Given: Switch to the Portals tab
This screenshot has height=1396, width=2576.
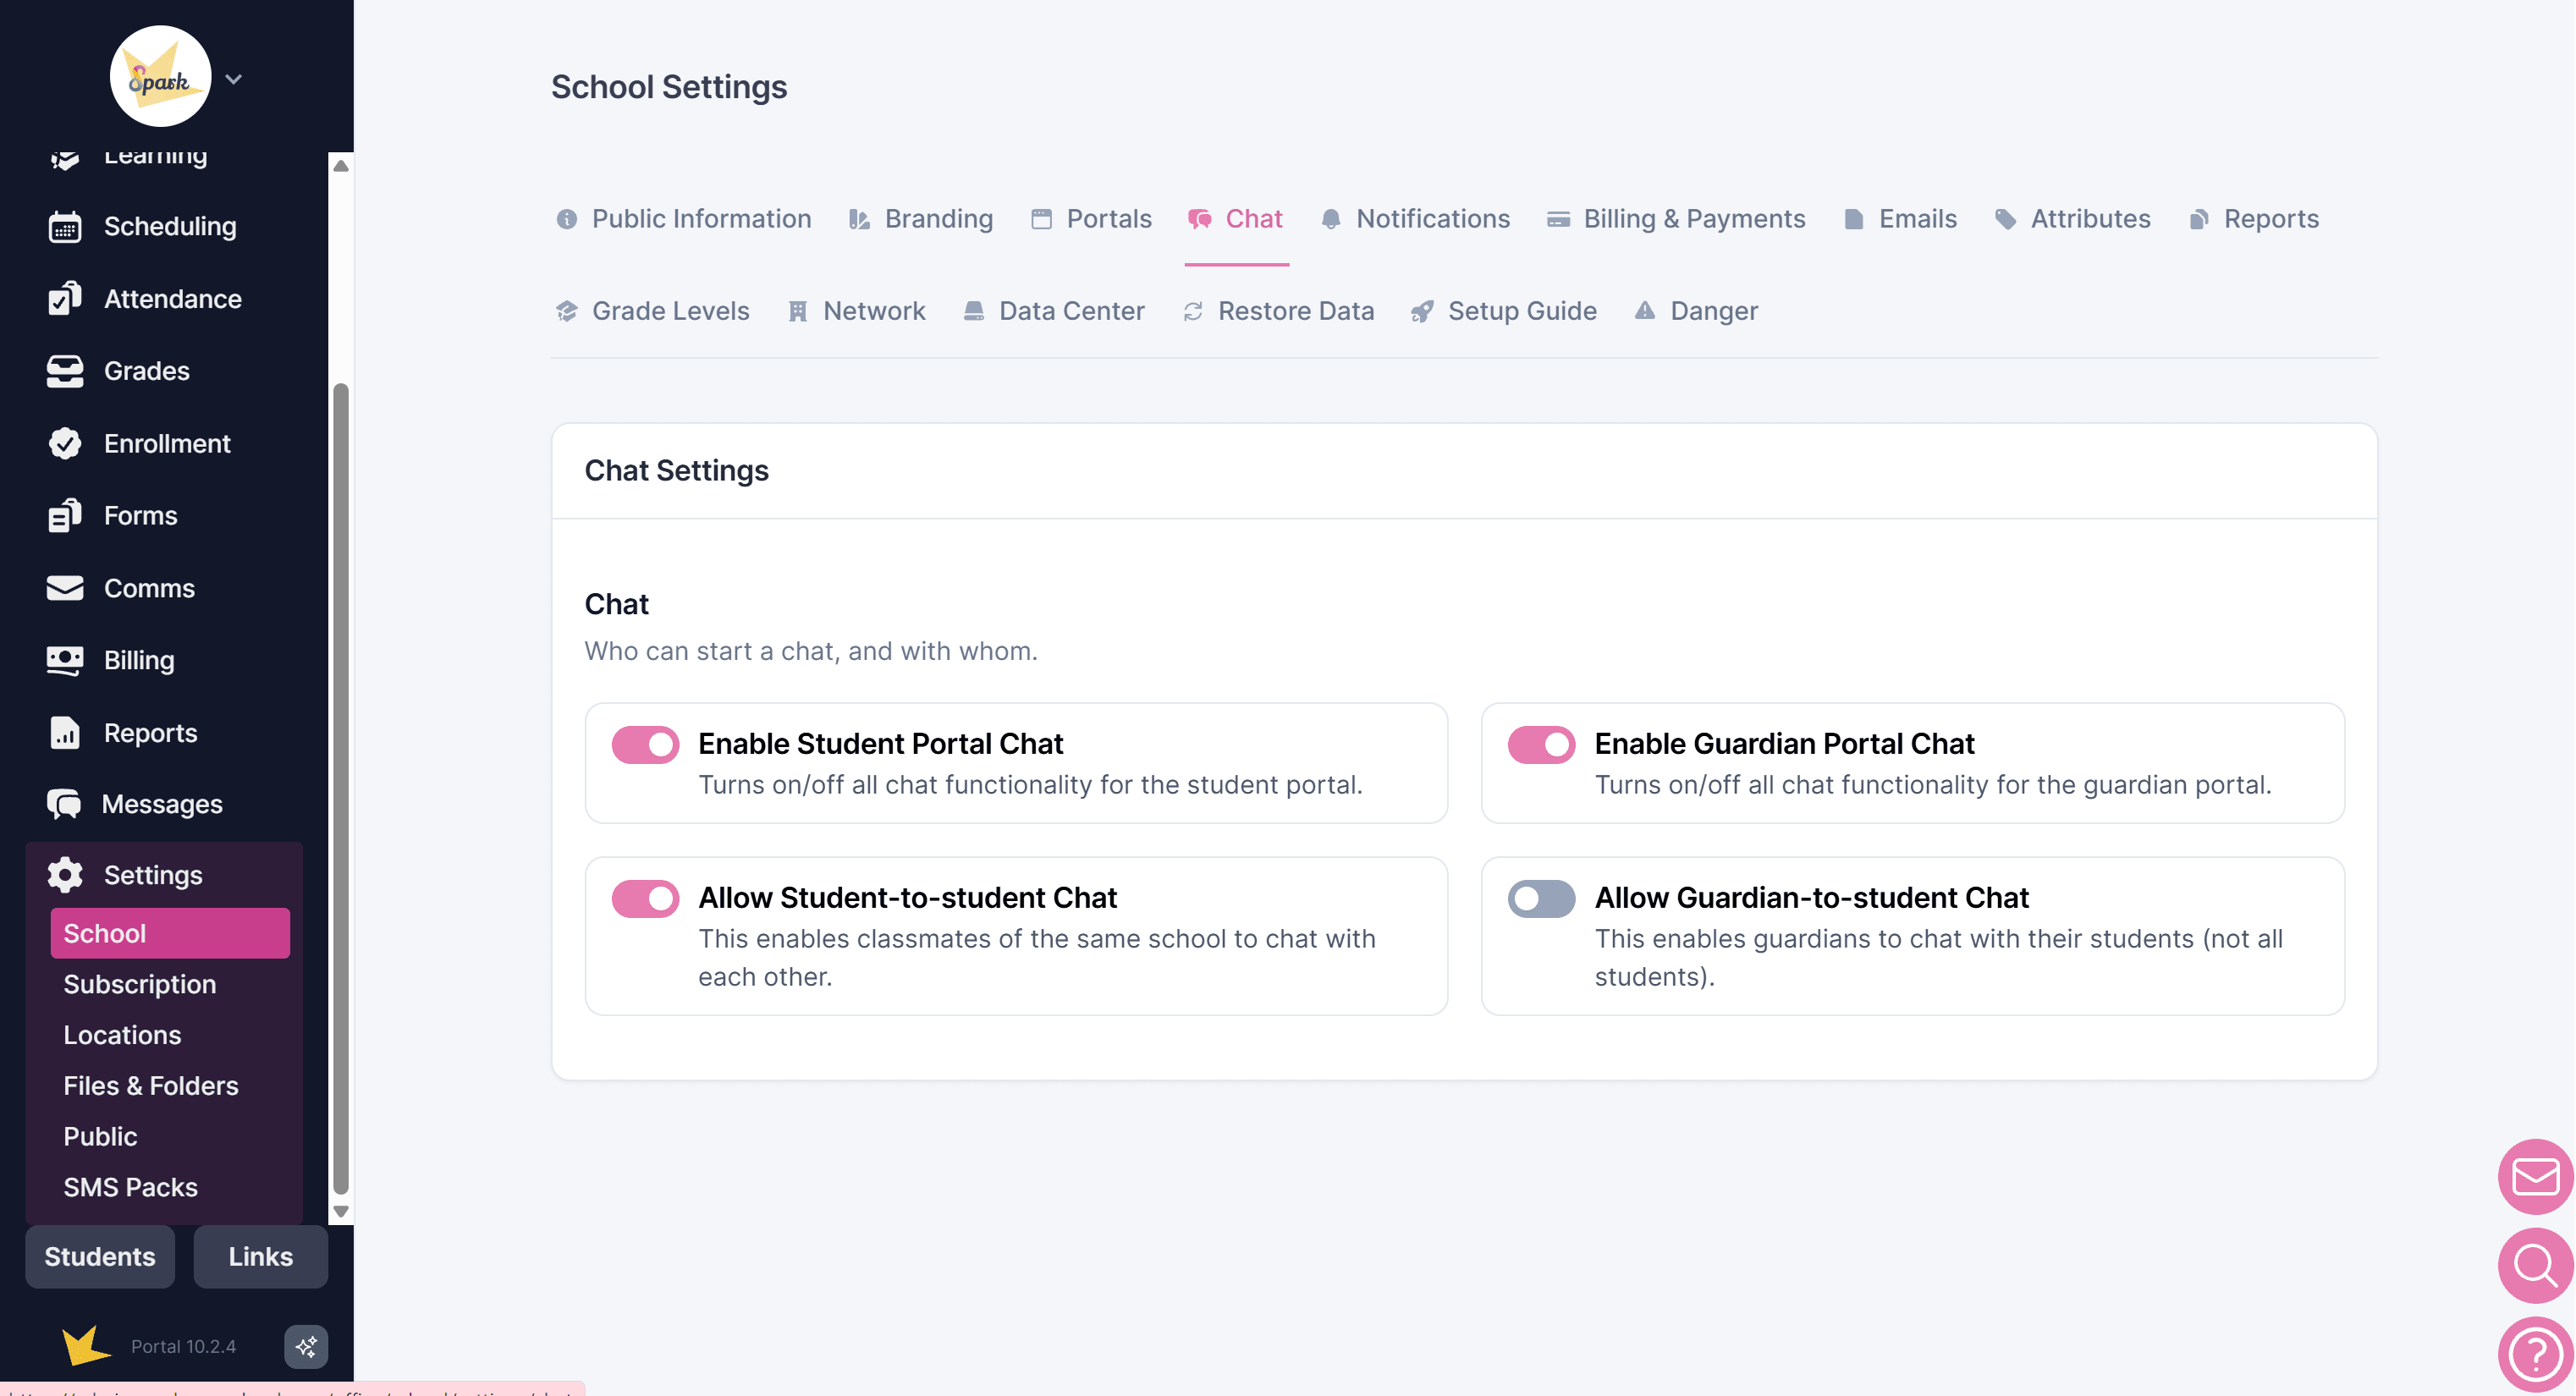Looking at the screenshot, I should point(1090,219).
